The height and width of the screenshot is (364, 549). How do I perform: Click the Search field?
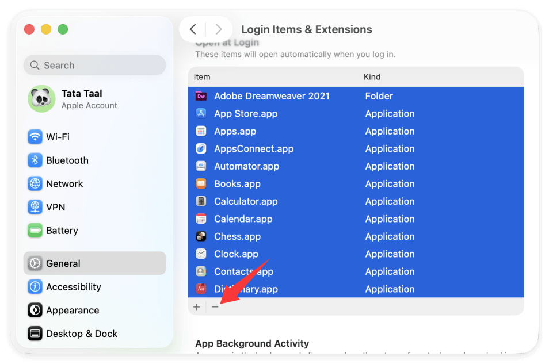(x=94, y=65)
